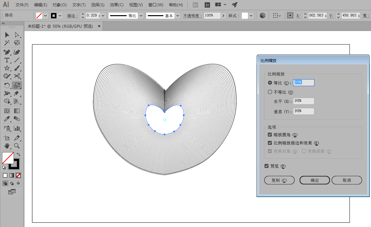Open the 等比 width profile dropdown
The width and height of the screenshot is (371, 227).
(x=141, y=16)
